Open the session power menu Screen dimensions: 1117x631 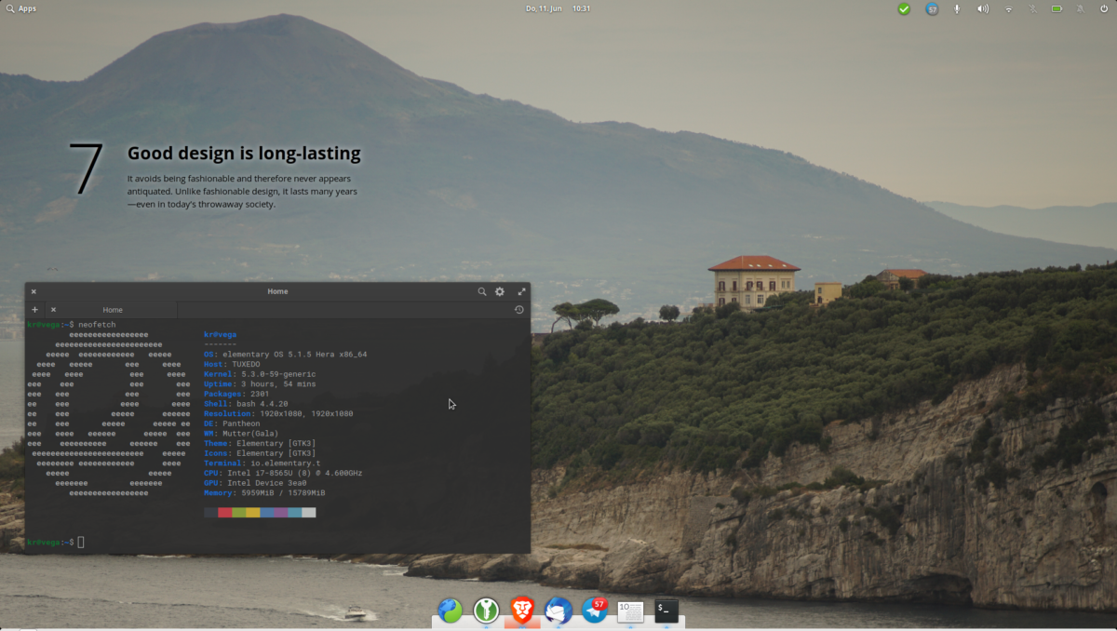[1104, 8]
